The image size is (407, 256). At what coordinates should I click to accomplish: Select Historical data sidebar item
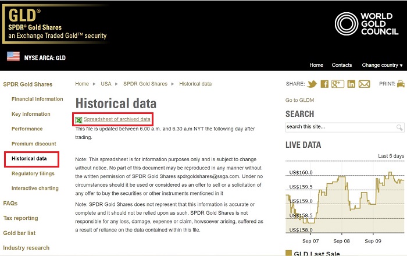tap(29, 158)
